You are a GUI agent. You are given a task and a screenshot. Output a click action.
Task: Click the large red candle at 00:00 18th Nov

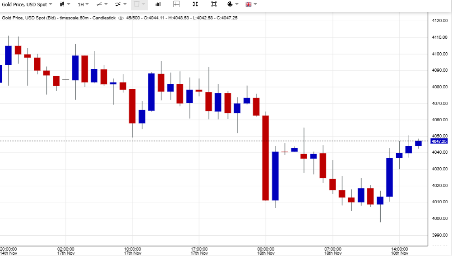click(x=266, y=158)
